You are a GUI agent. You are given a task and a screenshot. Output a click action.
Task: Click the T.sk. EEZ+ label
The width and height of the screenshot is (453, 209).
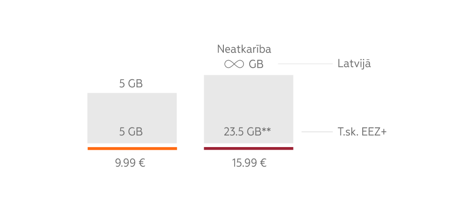tap(362, 132)
